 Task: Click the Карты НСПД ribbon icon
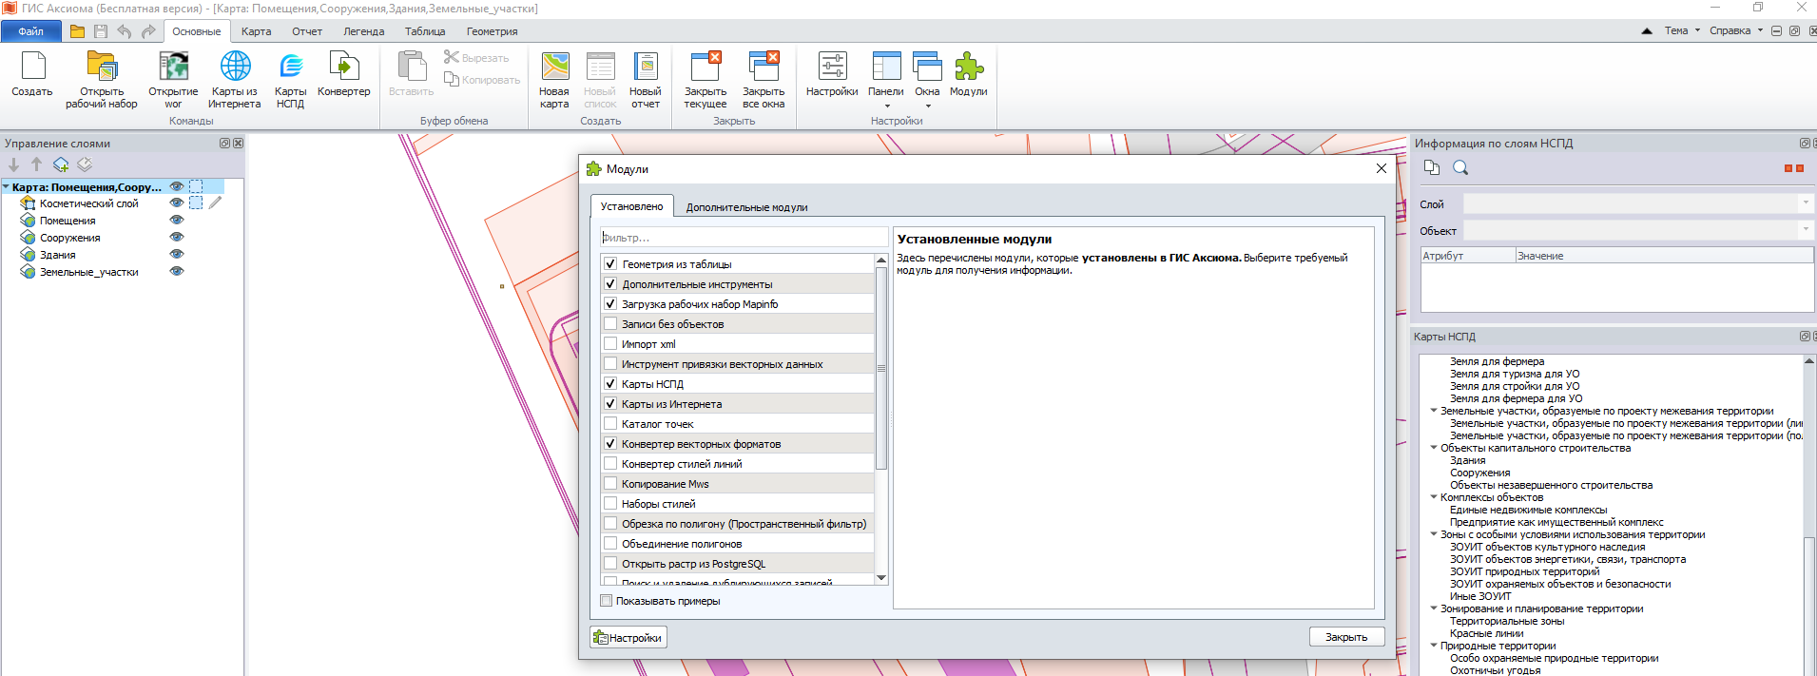[x=290, y=68]
